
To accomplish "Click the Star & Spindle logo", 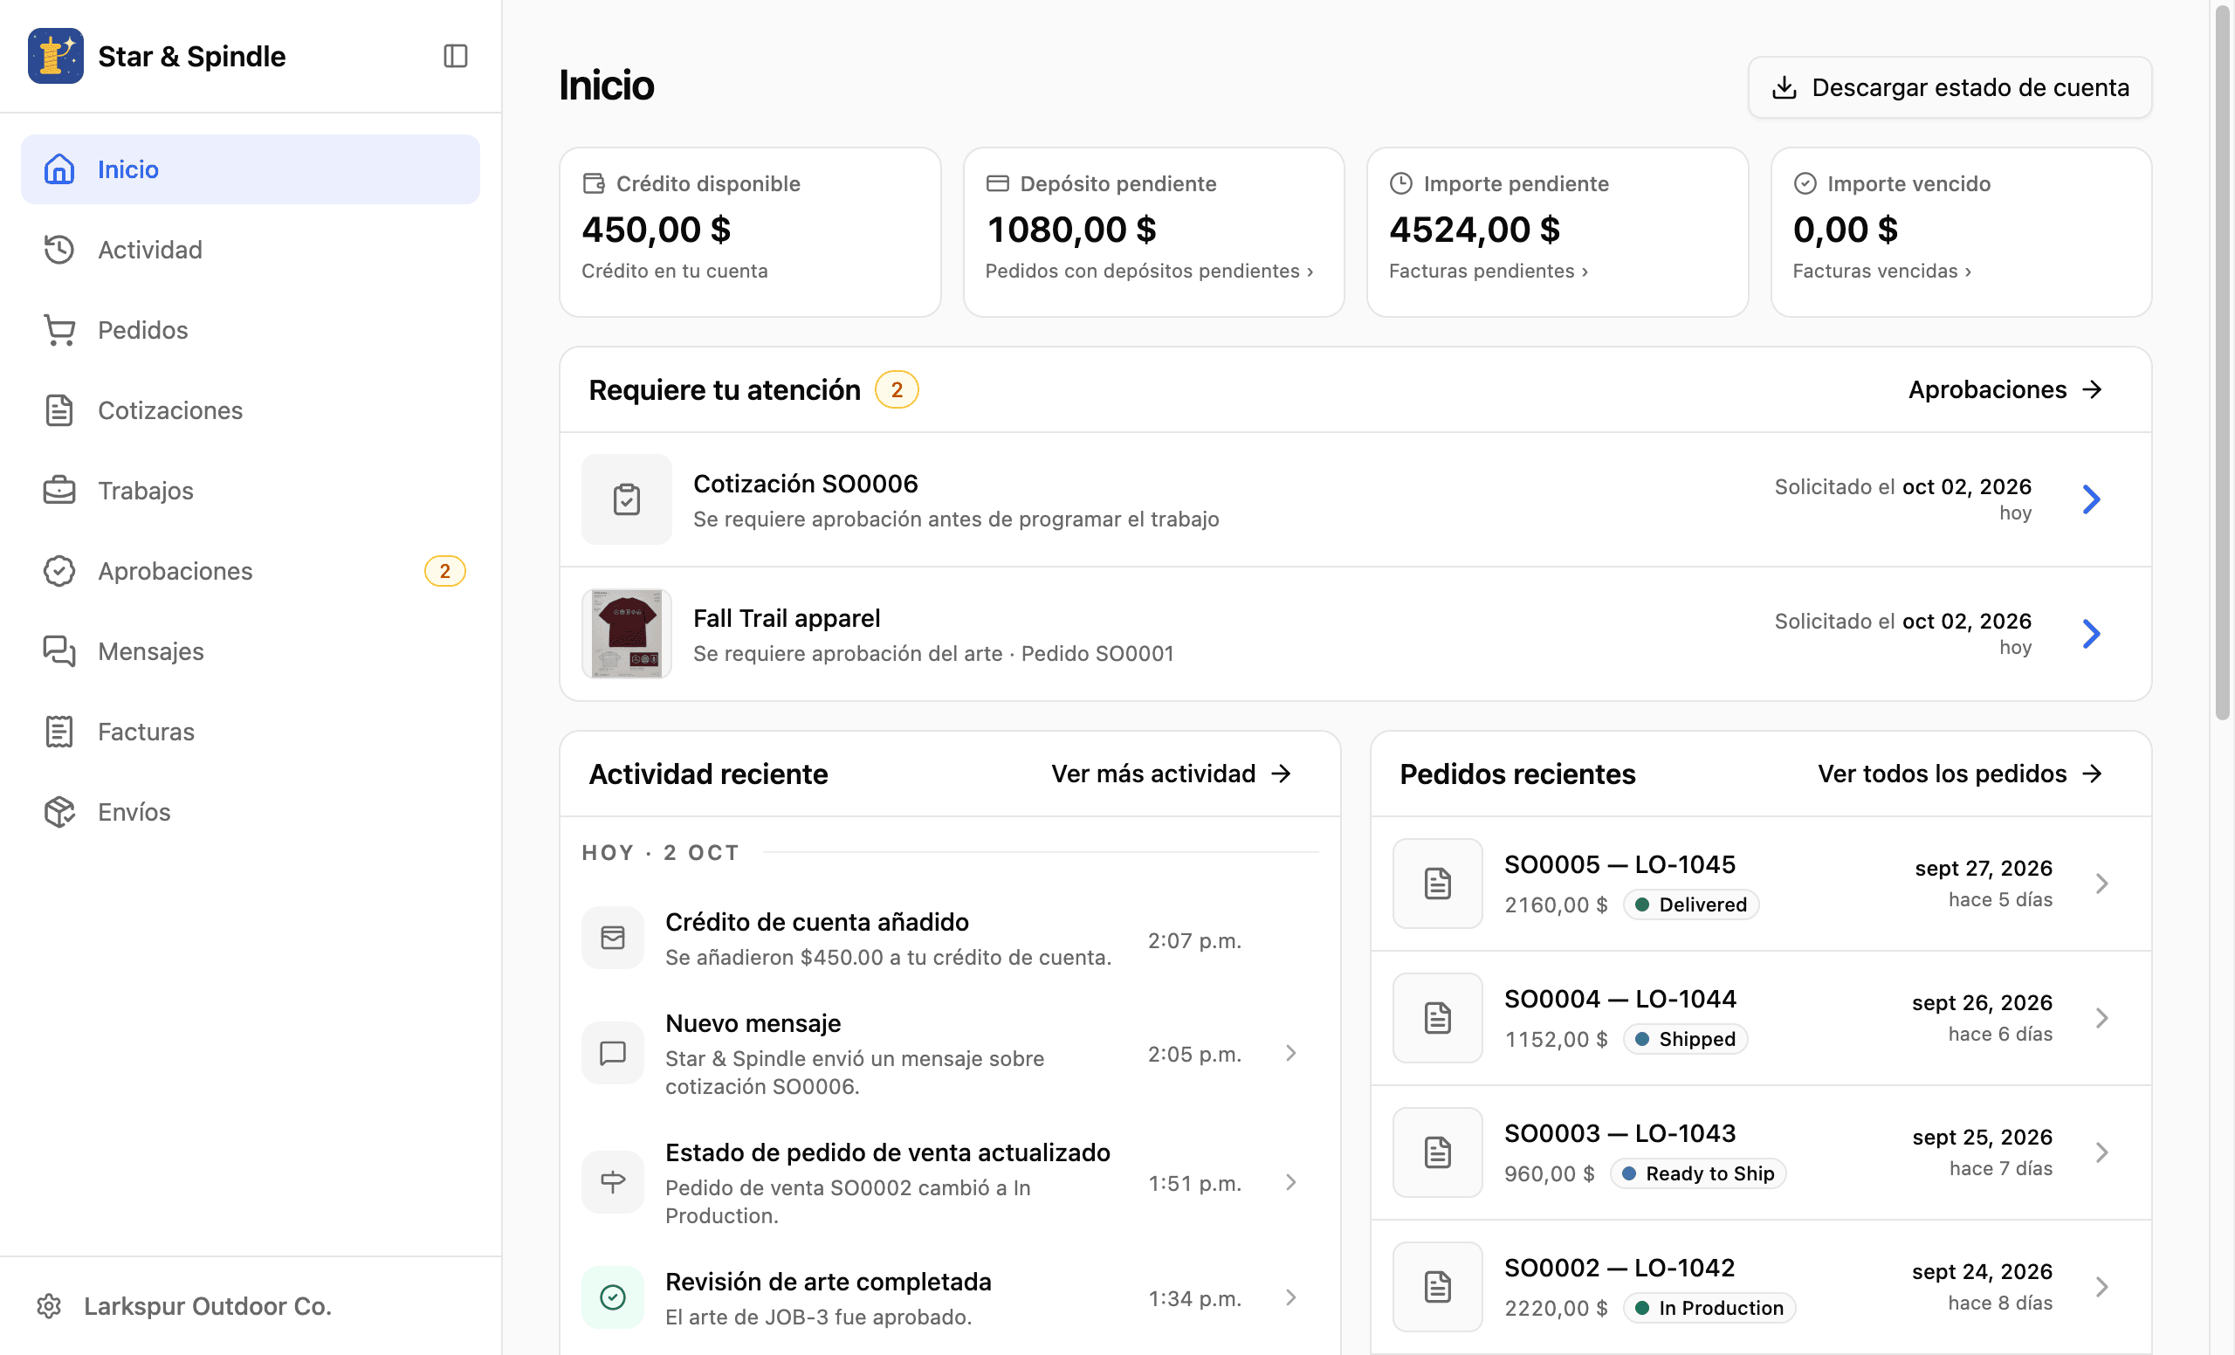I will (55, 56).
